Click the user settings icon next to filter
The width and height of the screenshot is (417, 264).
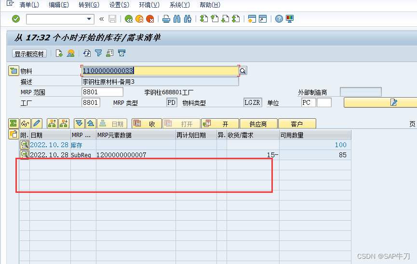(x=110, y=53)
